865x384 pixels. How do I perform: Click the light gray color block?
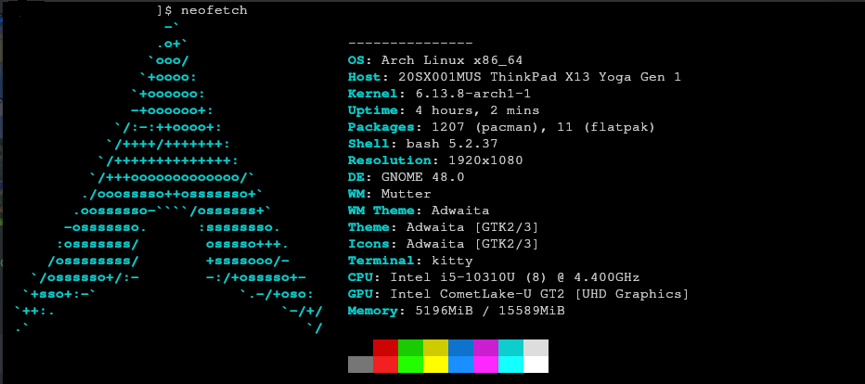coord(536,348)
